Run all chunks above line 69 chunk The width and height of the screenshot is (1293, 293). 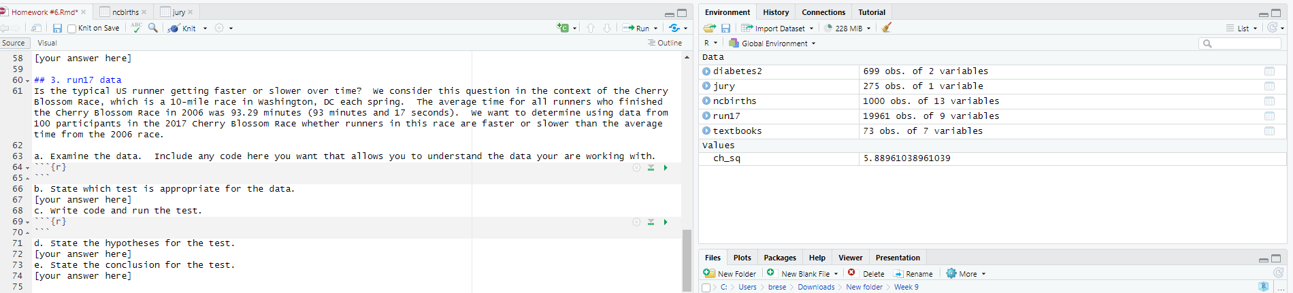click(651, 222)
